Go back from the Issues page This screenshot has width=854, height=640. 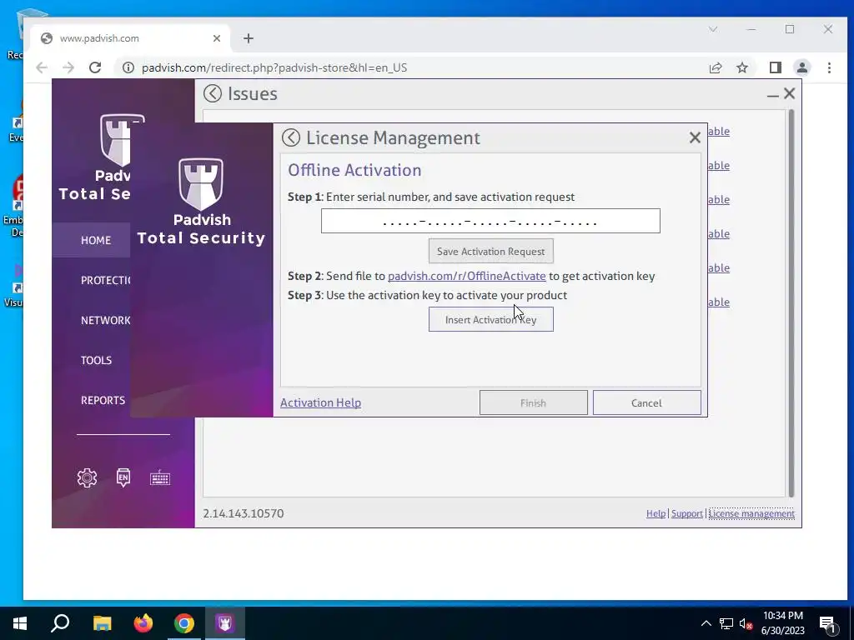point(213,93)
